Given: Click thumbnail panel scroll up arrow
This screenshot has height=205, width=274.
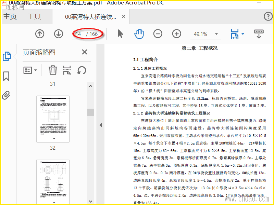Looking at the screenshot, I should [90, 86].
